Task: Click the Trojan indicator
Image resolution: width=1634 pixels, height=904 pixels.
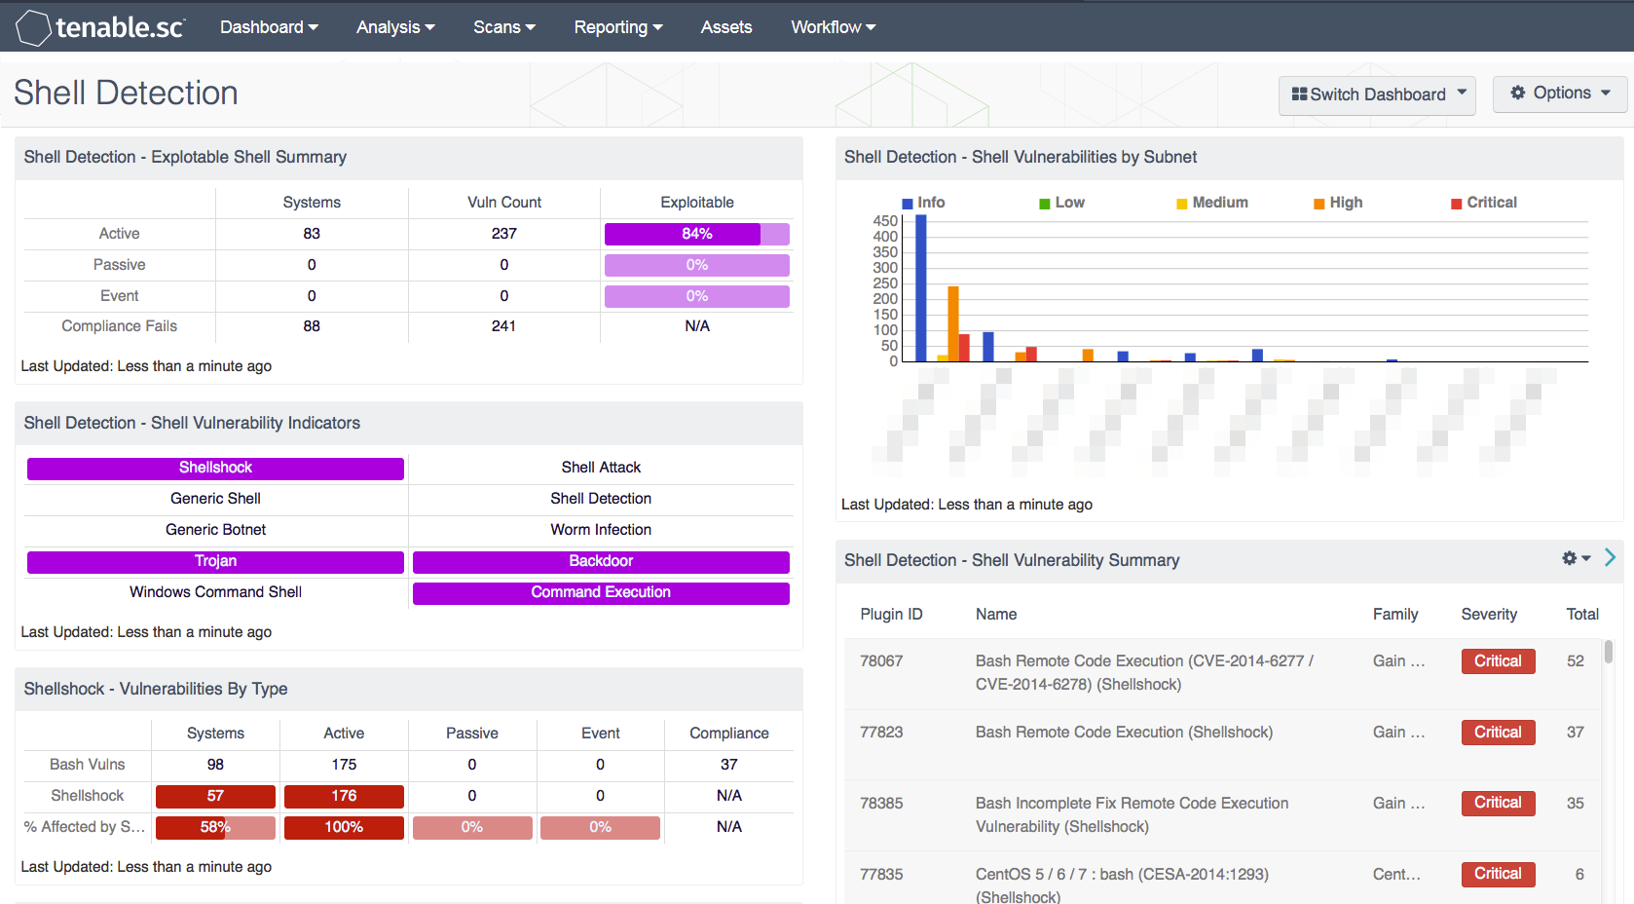Action: point(215,562)
